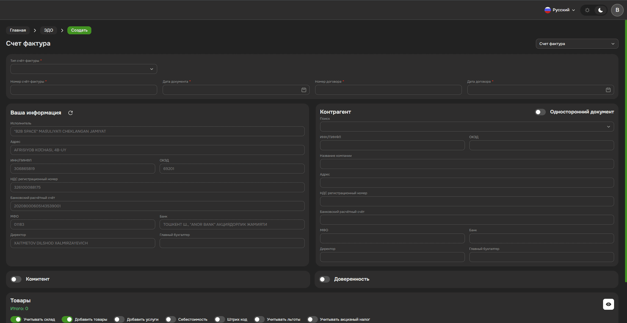Switch to dark theme via moon icon
The width and height of the screenshot is (627, 323).
click(x=600, y=10)
